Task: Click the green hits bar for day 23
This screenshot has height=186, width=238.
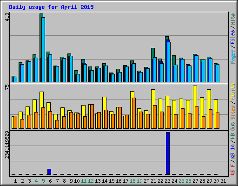Action: click(x=166, y=59)
